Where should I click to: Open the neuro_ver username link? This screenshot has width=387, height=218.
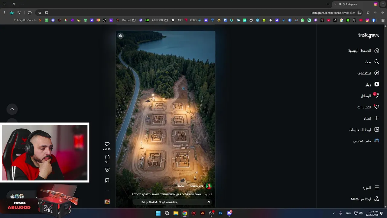click(197, 186)
